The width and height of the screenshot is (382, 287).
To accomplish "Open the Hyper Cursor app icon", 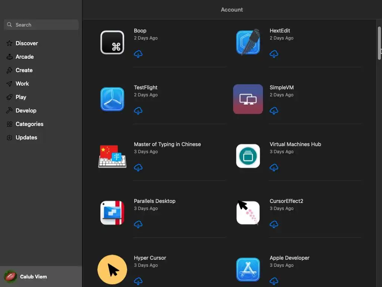I will pos(112,270).
